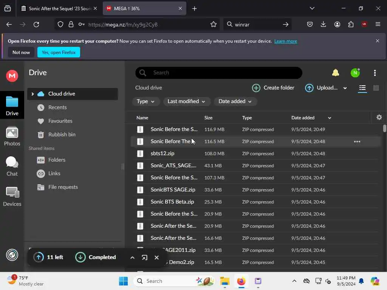387x290 pixels.
Task: Open the extensions puzzle icon
Action: (x=351, y=24)
